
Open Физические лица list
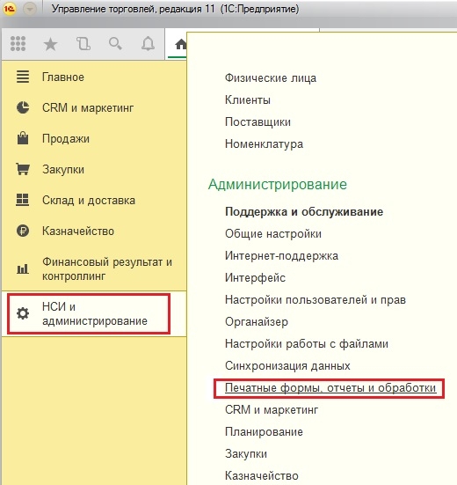pos(271,78)
